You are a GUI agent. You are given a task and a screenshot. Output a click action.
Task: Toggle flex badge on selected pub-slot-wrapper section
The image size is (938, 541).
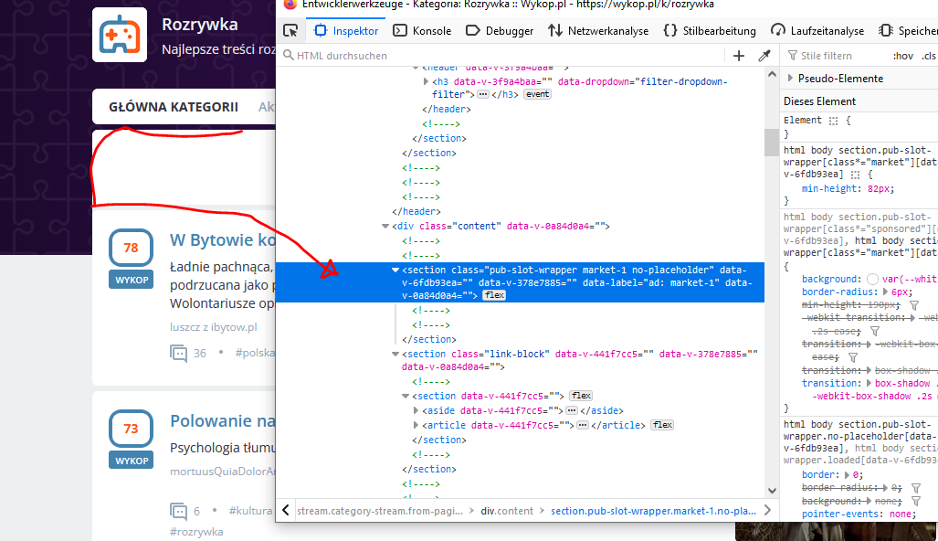pyautogui.click(x=494, y=295)
